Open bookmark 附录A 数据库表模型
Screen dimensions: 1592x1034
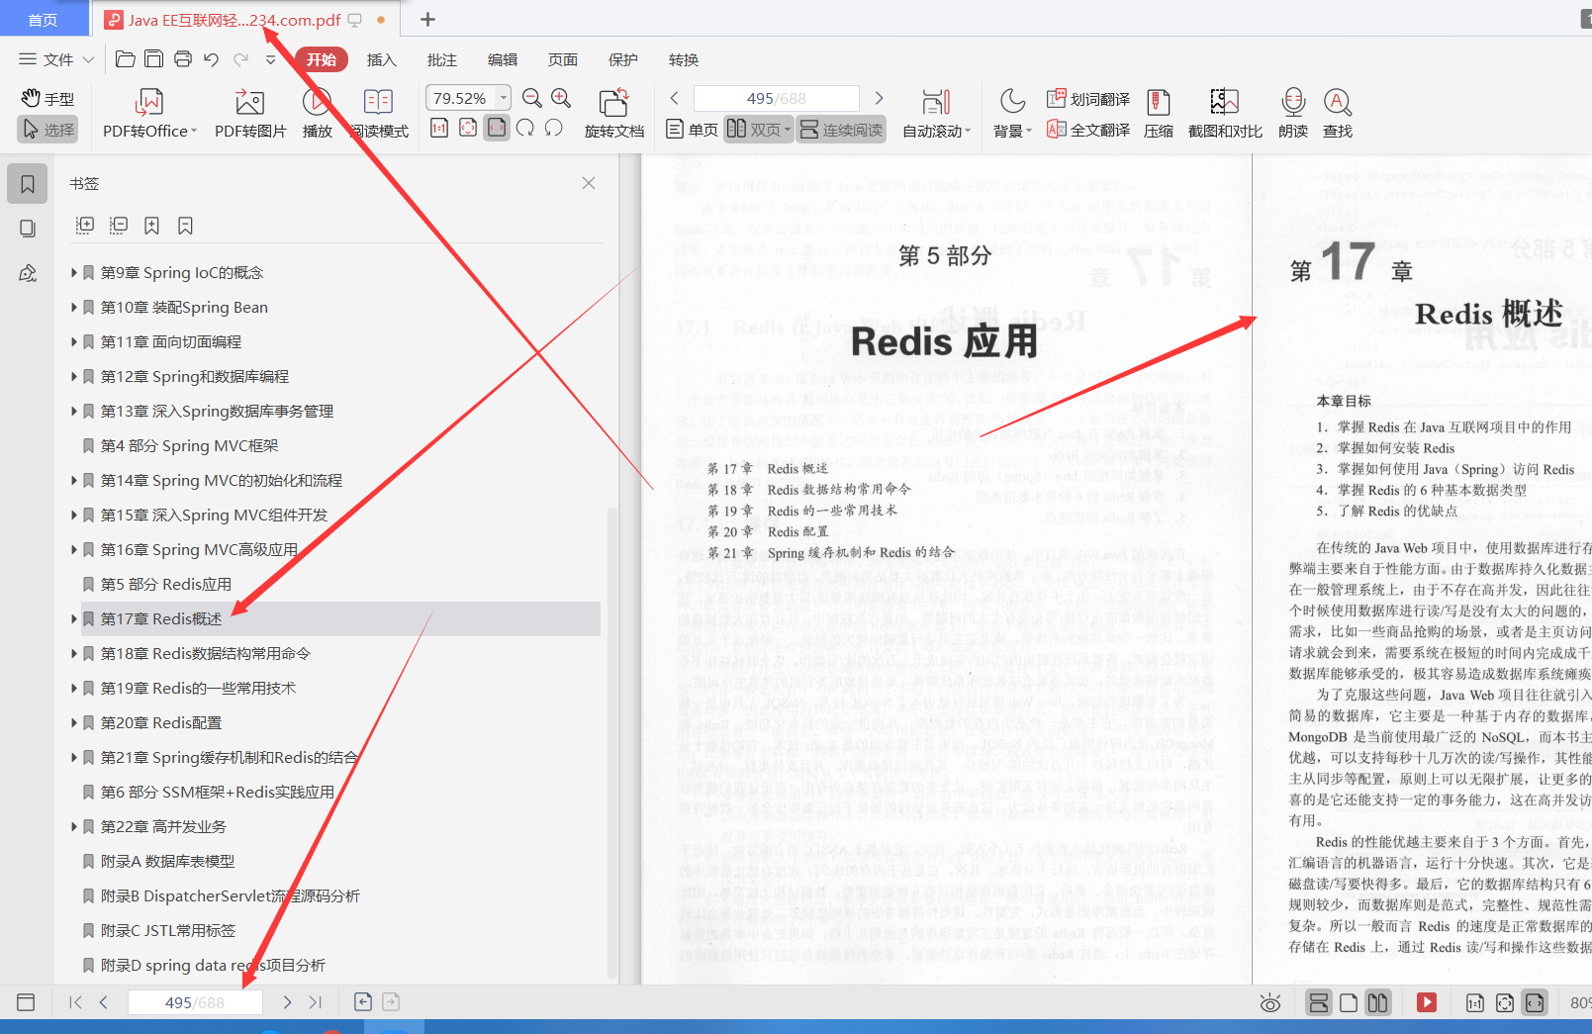coord(167,862)
